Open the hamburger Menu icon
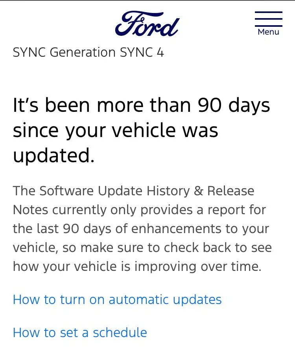This screenshot has width=295, height=354. (x=268, y=19)
